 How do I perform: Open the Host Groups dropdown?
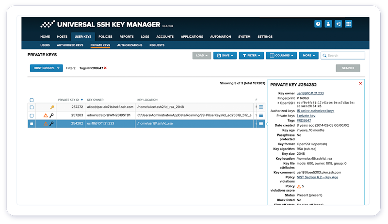46,68
